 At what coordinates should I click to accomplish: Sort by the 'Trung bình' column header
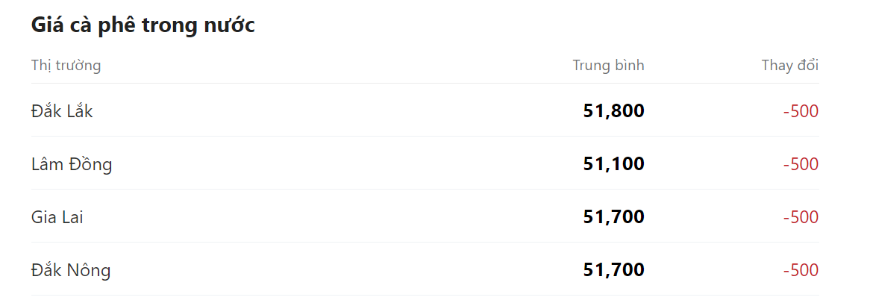(x=608, y=65)
